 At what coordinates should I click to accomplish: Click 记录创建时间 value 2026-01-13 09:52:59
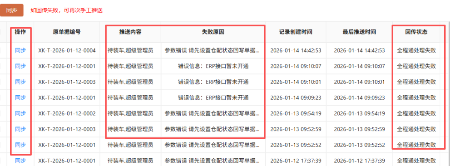coord(296,129)
